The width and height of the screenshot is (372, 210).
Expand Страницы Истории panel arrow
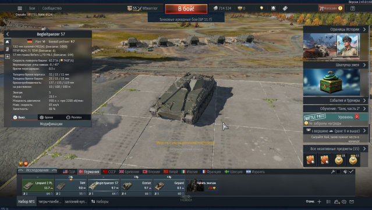point(364,30)
